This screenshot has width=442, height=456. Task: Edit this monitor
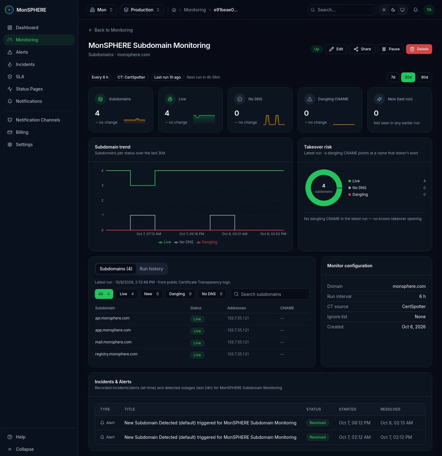coord(336,49)
